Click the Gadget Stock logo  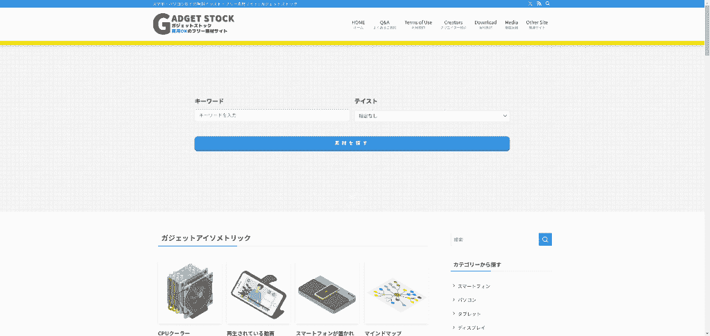click(193, 24)
